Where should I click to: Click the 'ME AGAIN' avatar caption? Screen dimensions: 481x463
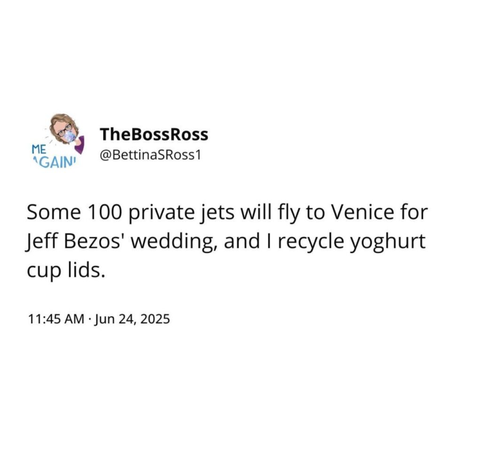pos(53,156)
